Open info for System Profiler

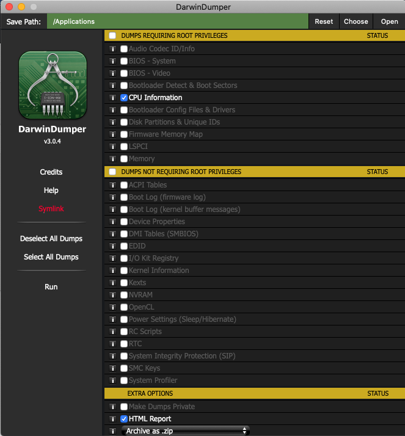coord(112,381)
